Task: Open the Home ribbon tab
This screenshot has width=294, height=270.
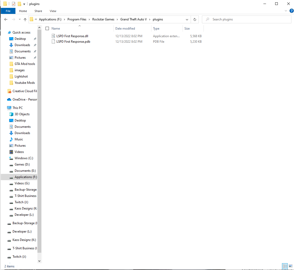Action: [x=23, y=11]
